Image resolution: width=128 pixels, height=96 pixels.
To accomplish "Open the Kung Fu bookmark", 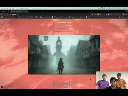I will pos(62,17).
